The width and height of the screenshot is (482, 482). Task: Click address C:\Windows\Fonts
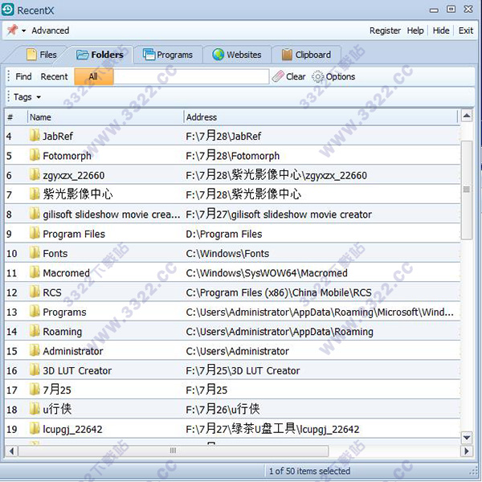227,254
